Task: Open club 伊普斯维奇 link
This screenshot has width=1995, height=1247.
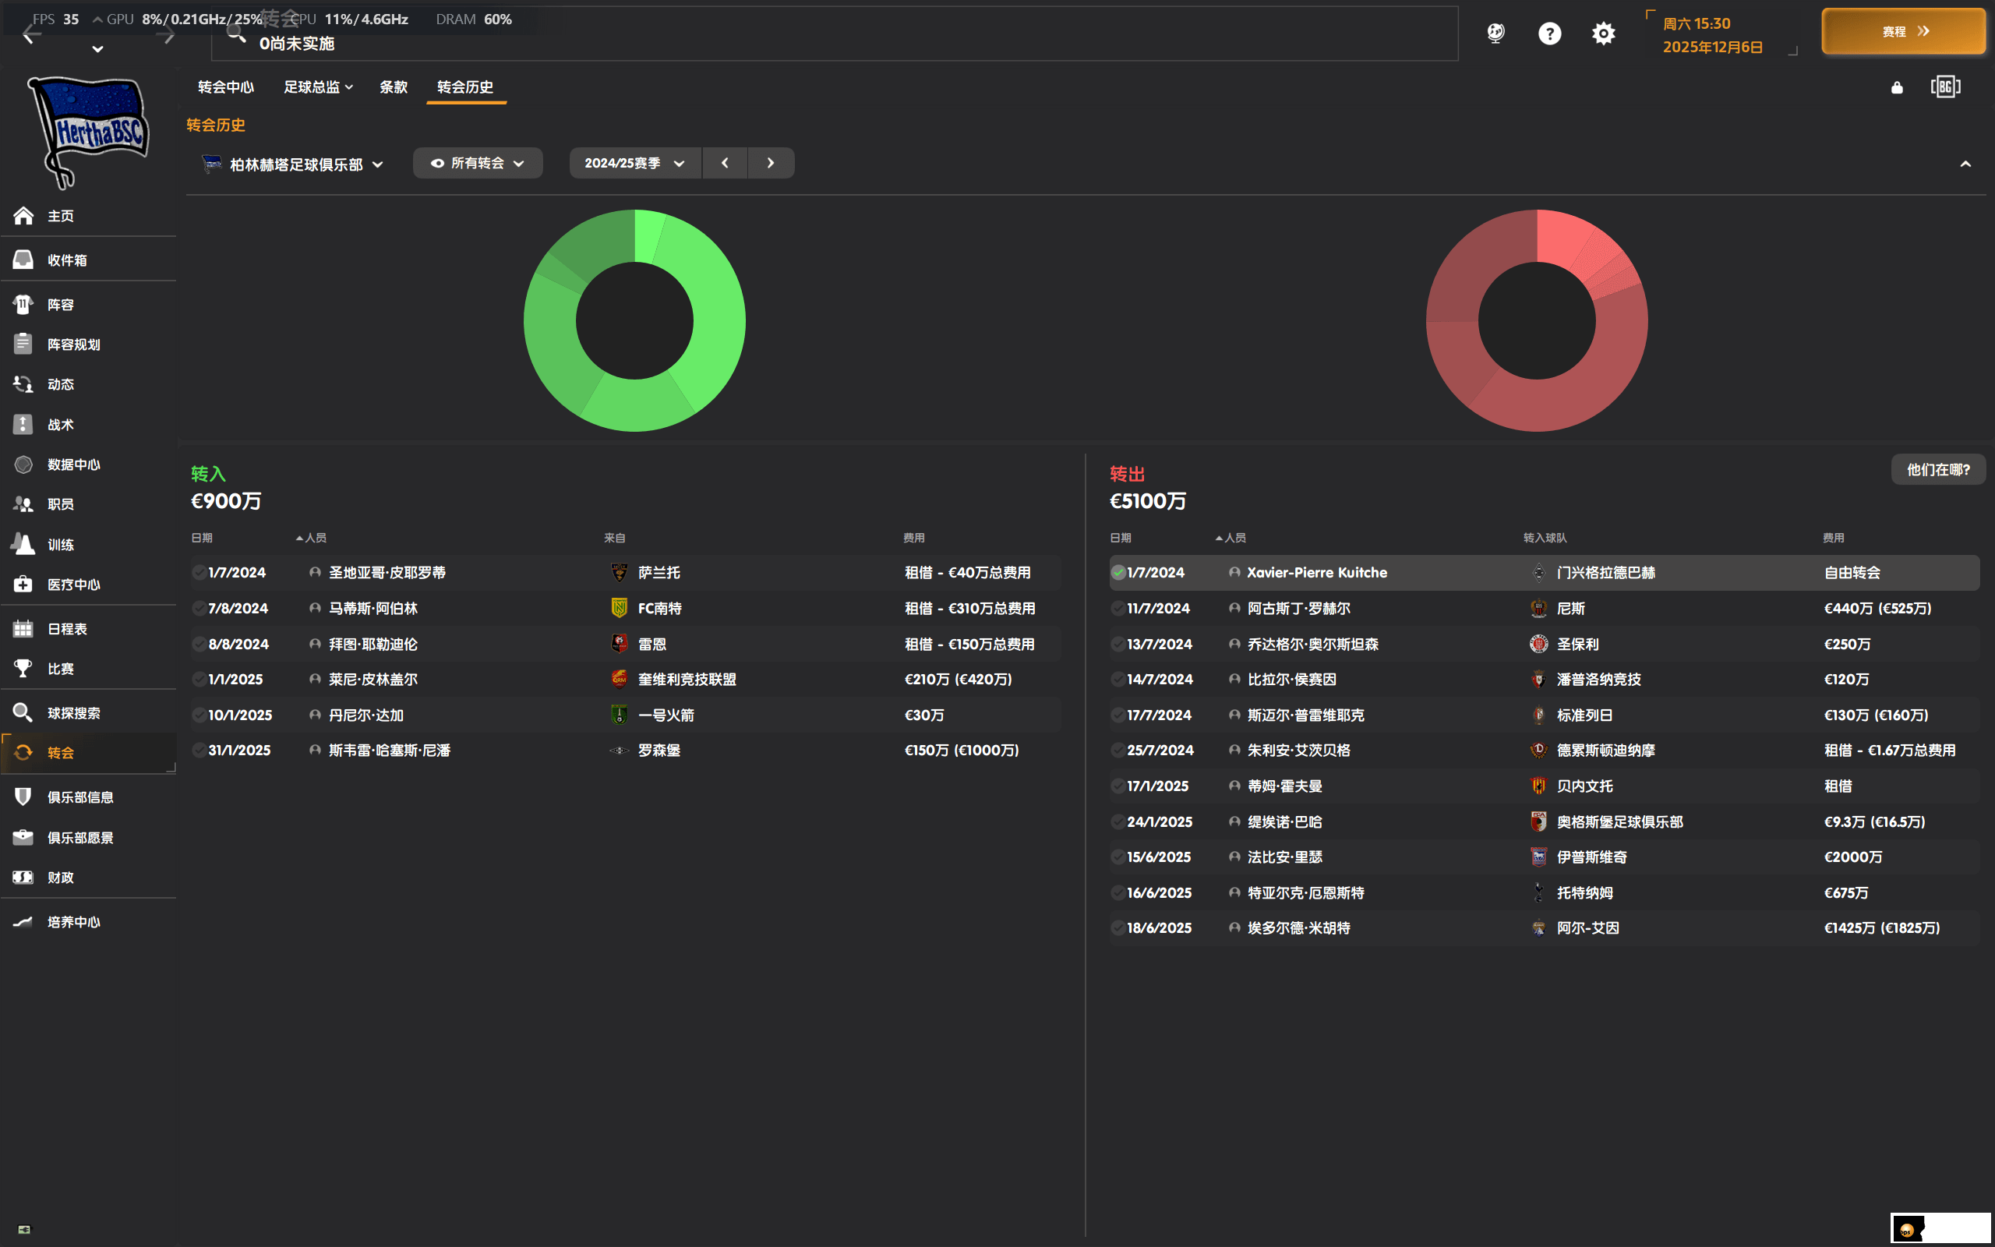Action: tap(1591, 857)
